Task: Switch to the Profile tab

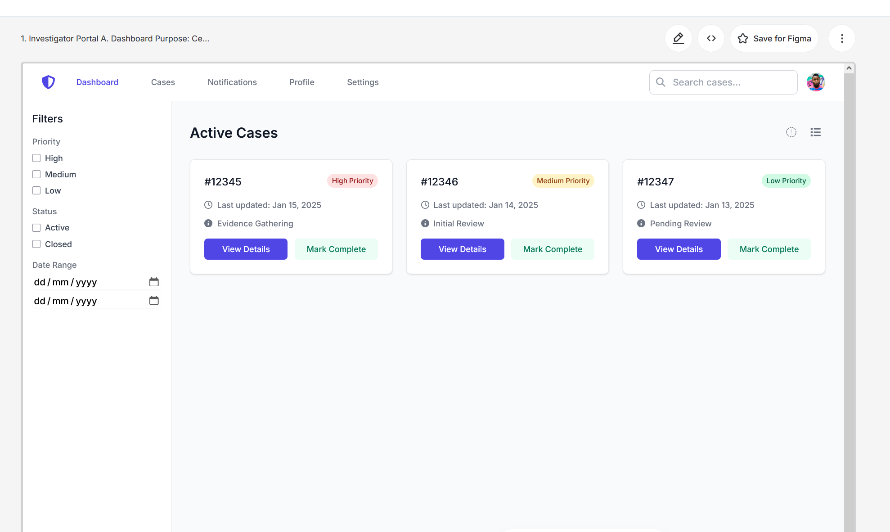Action: 302,82
